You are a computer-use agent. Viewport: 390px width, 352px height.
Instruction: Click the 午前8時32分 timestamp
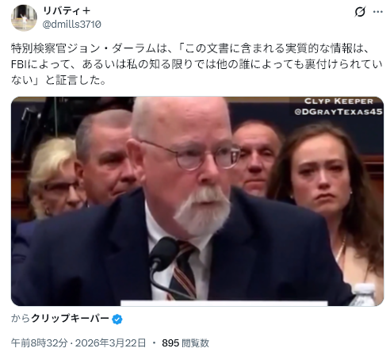point(39,343)
